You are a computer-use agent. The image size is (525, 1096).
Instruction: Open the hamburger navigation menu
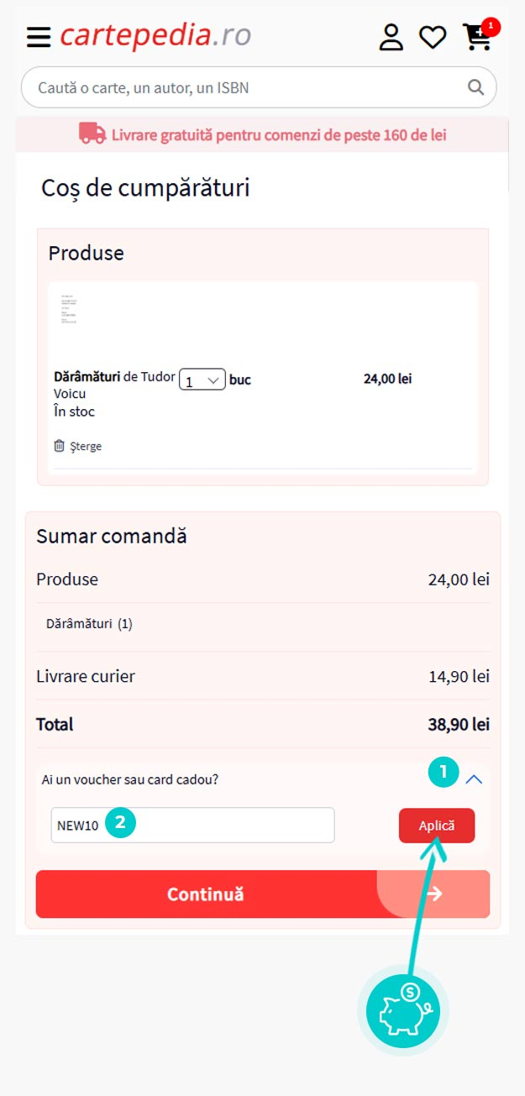tap(39, 38)
